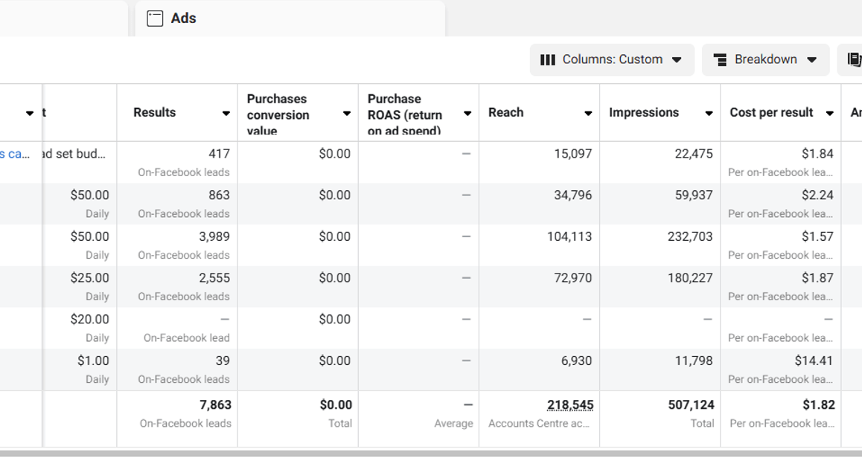Click the Impressions column dropdown arrow
The image size is (862, 469).
point(708,114)
